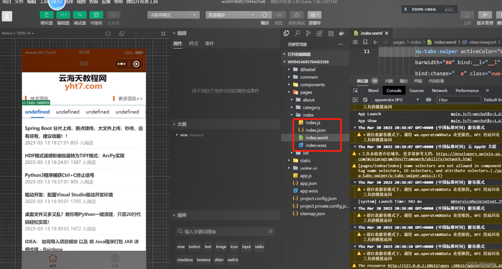The width and height of the screenshot is (502, 269).
Task: Toggle the simulator (模拟器) panel button
Action: click(x=46, y=15)
